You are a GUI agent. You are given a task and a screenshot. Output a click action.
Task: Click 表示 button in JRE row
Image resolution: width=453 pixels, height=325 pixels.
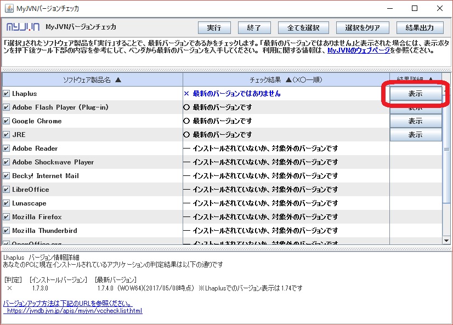tap(416, 135)
